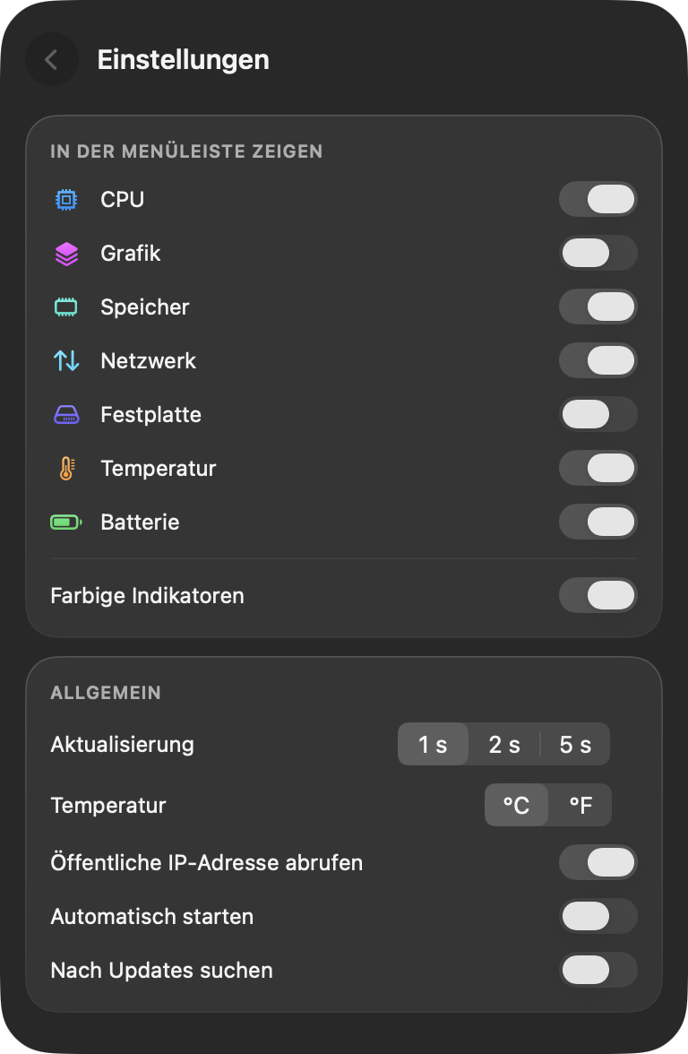
Task: Click the purple Grafik layers icon
Action: (66, 254)
